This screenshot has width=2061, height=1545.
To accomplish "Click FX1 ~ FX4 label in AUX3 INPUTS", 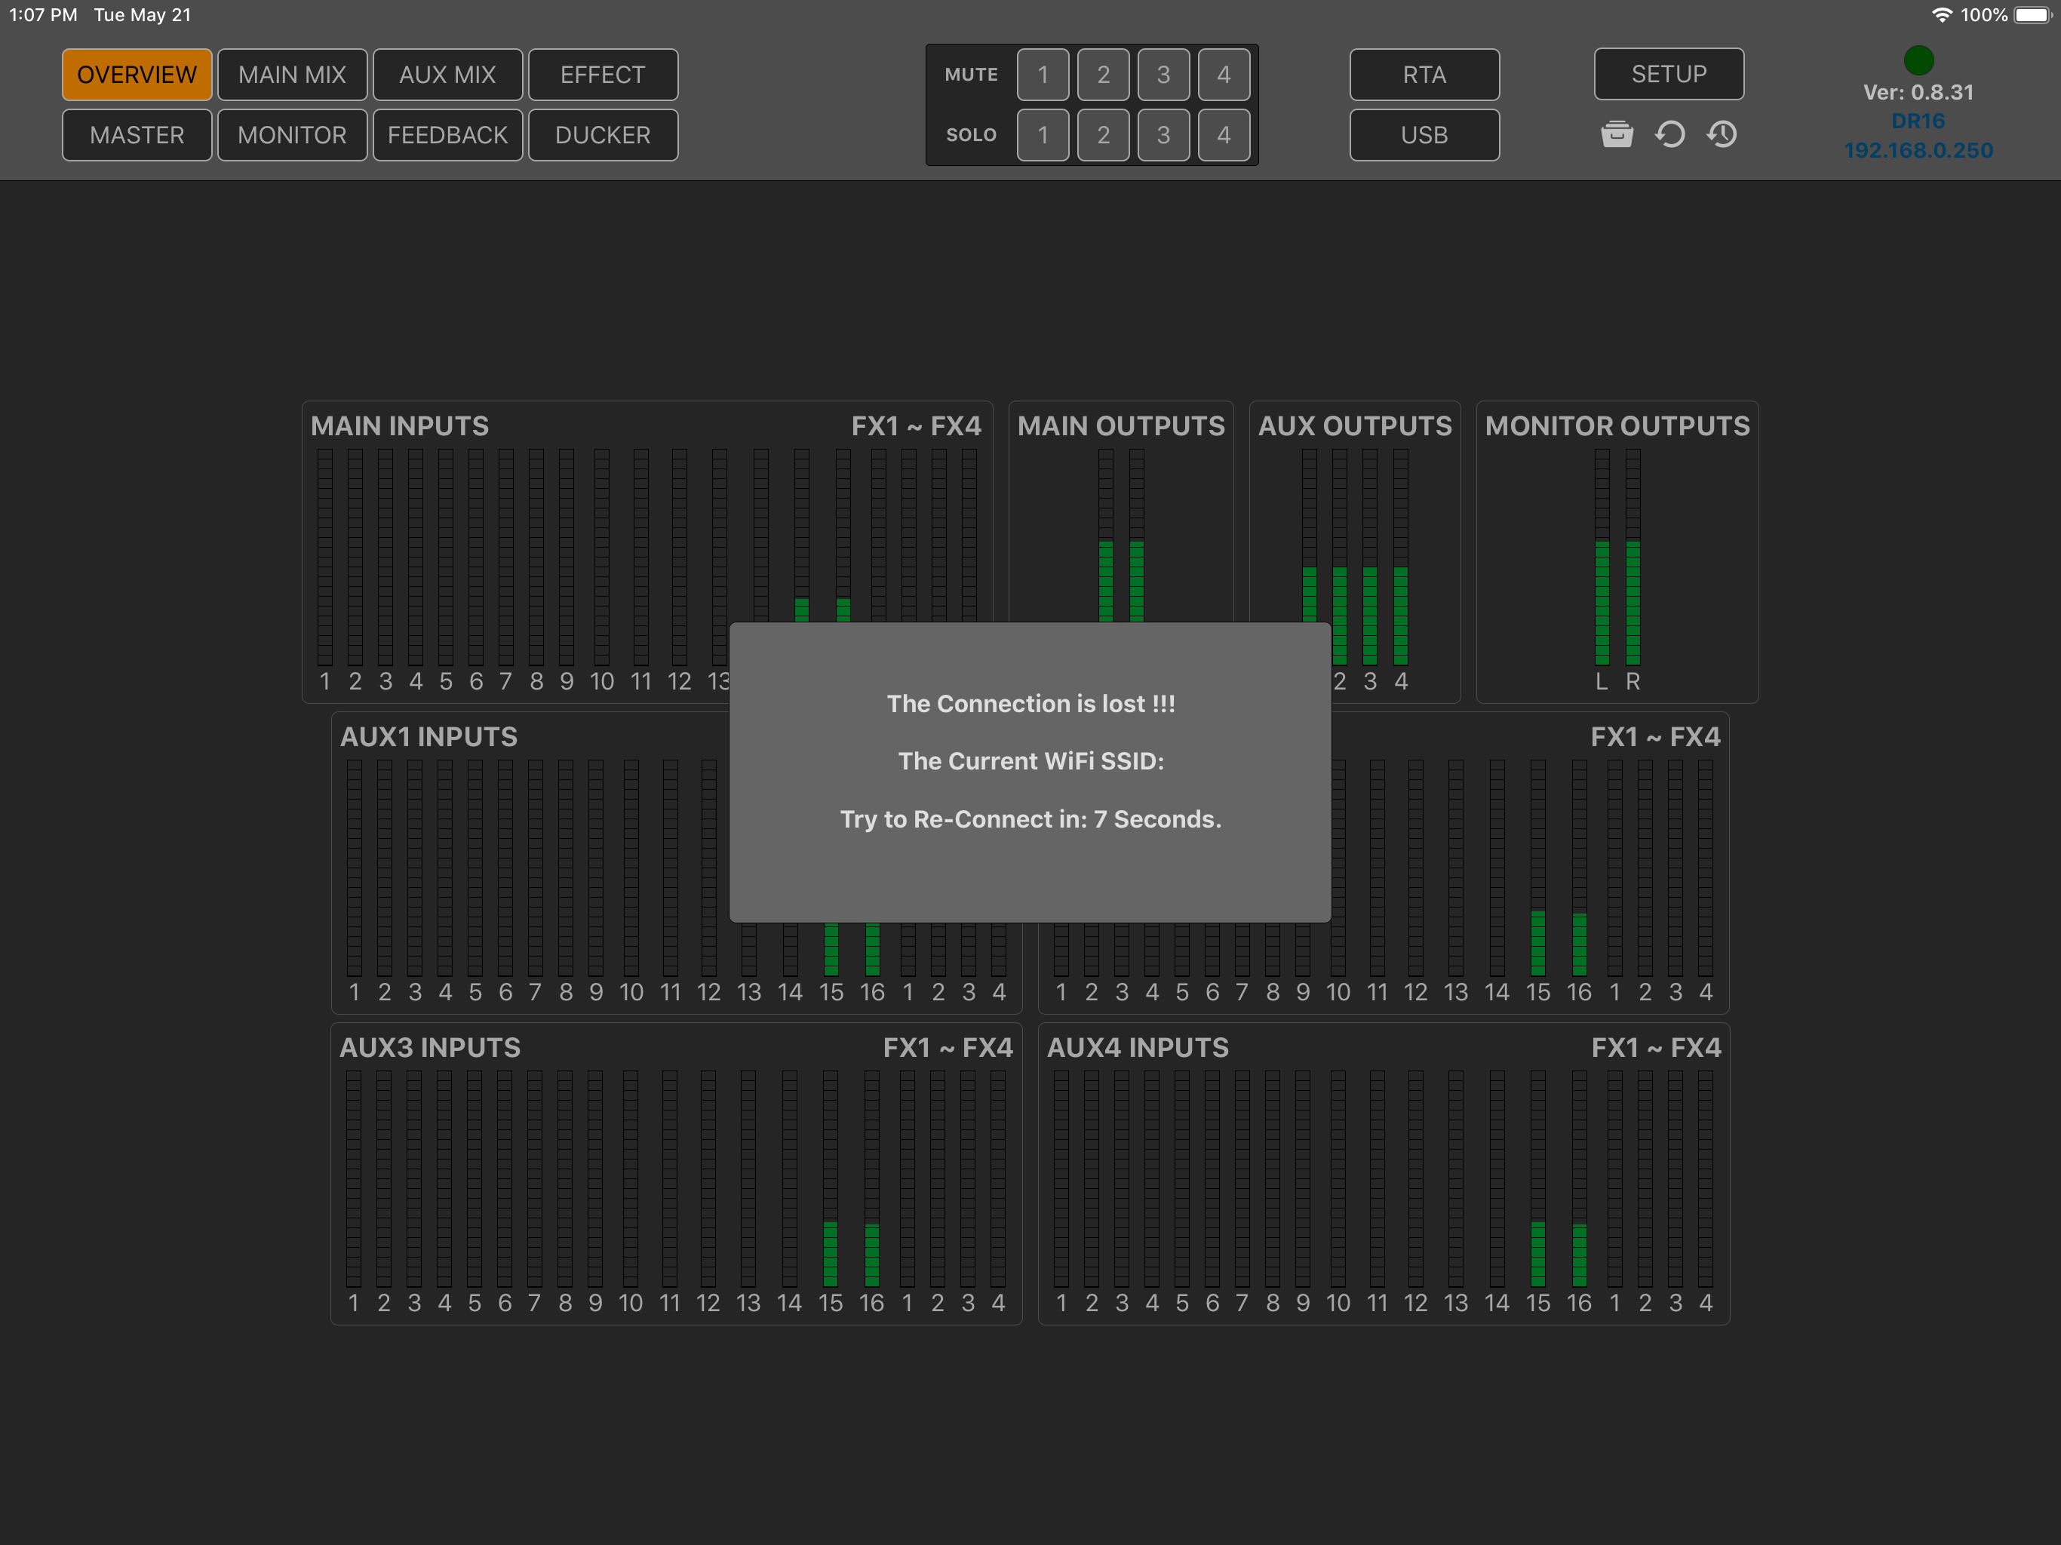I will tap(948, 1047).
